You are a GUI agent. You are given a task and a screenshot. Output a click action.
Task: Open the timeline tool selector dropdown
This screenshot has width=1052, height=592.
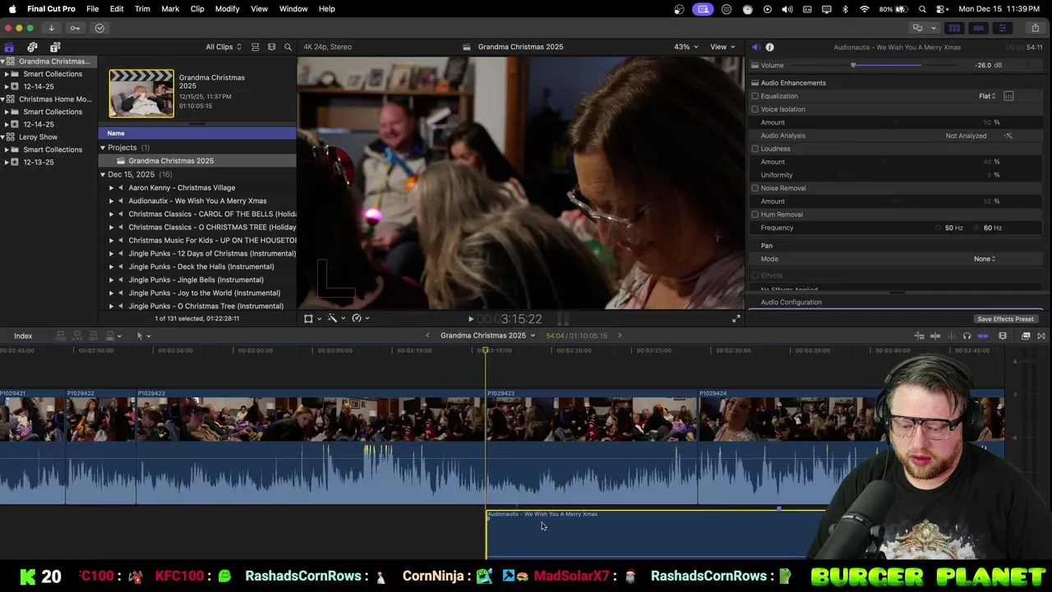click(143, 335)
